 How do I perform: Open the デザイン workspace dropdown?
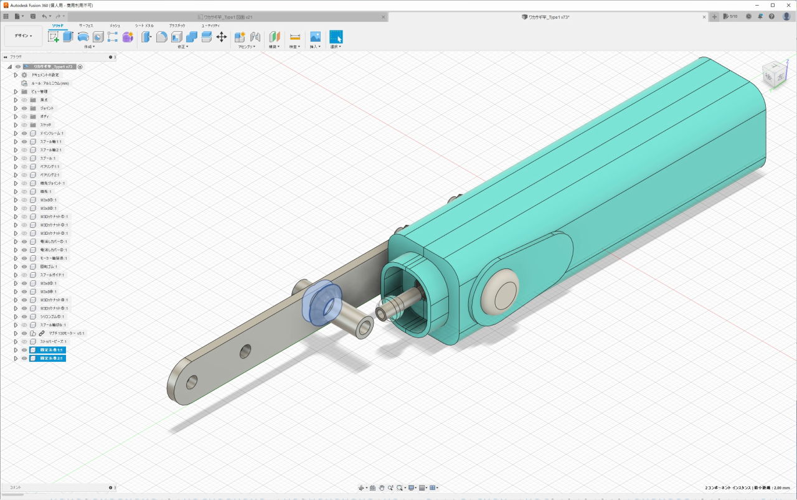tap(24, 36)
